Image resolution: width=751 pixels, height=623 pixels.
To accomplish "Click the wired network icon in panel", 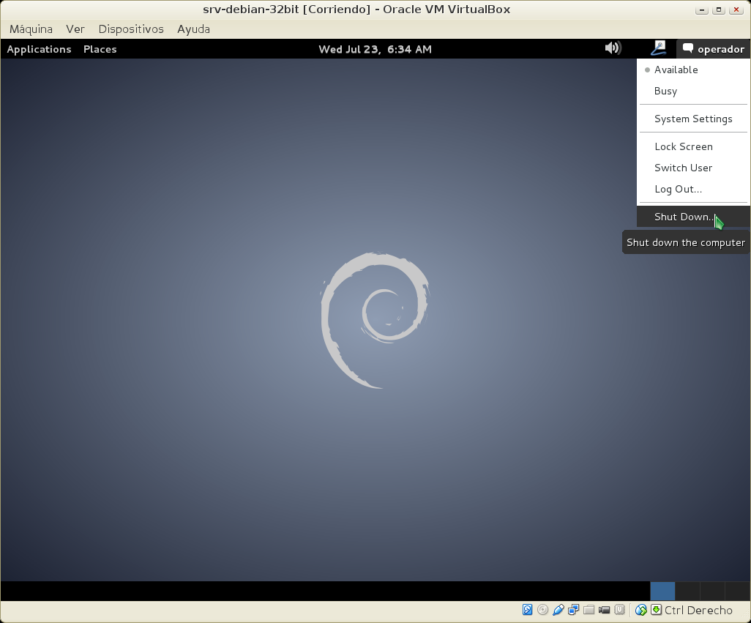I will pos(658,48).
